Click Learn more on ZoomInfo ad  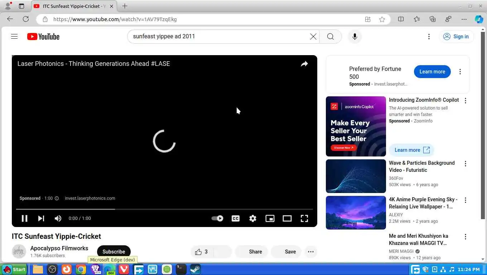pyautogui.click(x=412, y=150)
